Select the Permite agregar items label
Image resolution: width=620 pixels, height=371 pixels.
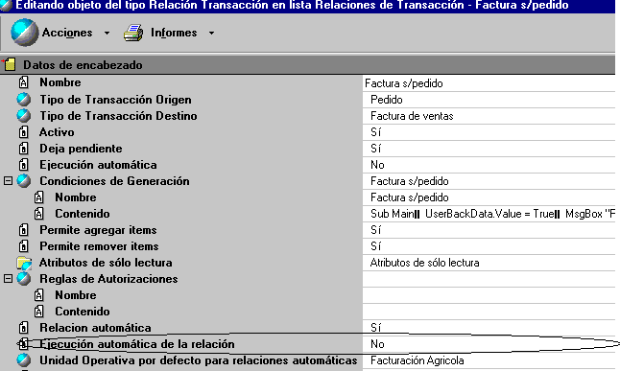tap(98, 230)
